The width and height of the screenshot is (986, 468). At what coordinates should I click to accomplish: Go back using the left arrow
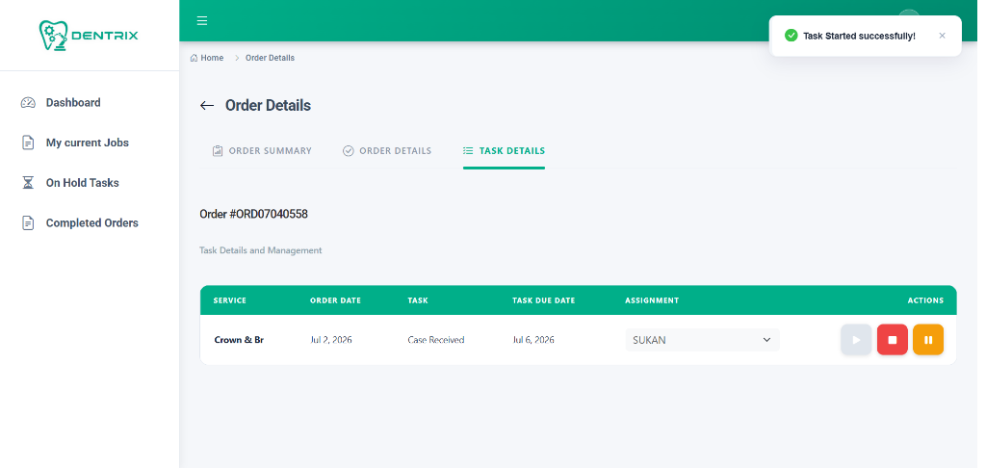[x=207, y=106]
